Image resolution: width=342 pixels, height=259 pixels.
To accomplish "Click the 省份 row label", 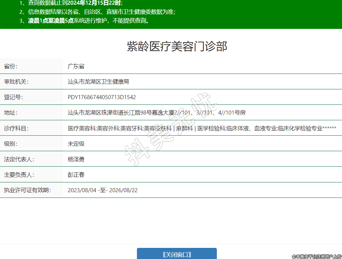I will click(11, 66).
